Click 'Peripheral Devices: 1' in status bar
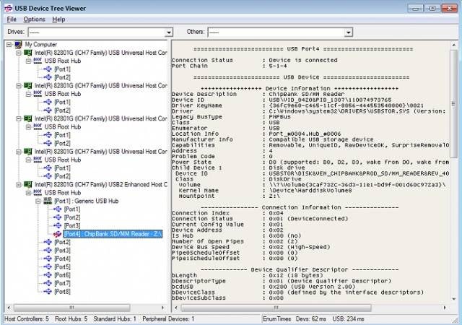 (168, 319)
